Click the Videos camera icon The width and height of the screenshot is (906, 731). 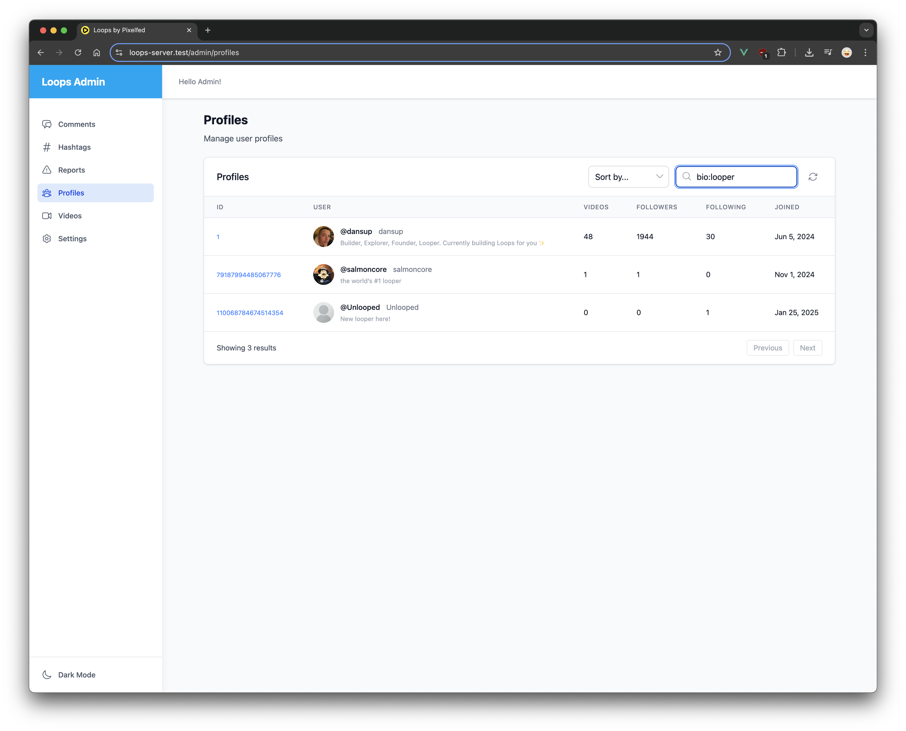(47, 216)
